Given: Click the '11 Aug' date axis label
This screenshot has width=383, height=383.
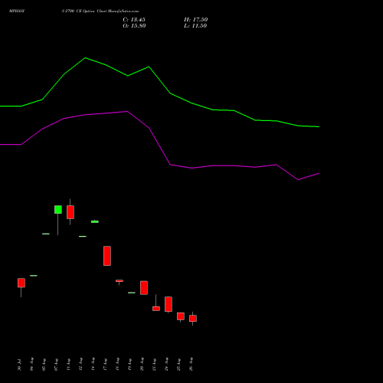Looking at the screenshot, I should (68, 365).
